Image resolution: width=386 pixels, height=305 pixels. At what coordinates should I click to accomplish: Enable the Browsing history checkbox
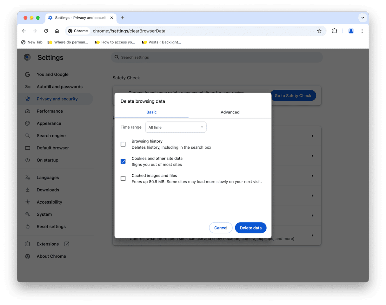(123, 144)
